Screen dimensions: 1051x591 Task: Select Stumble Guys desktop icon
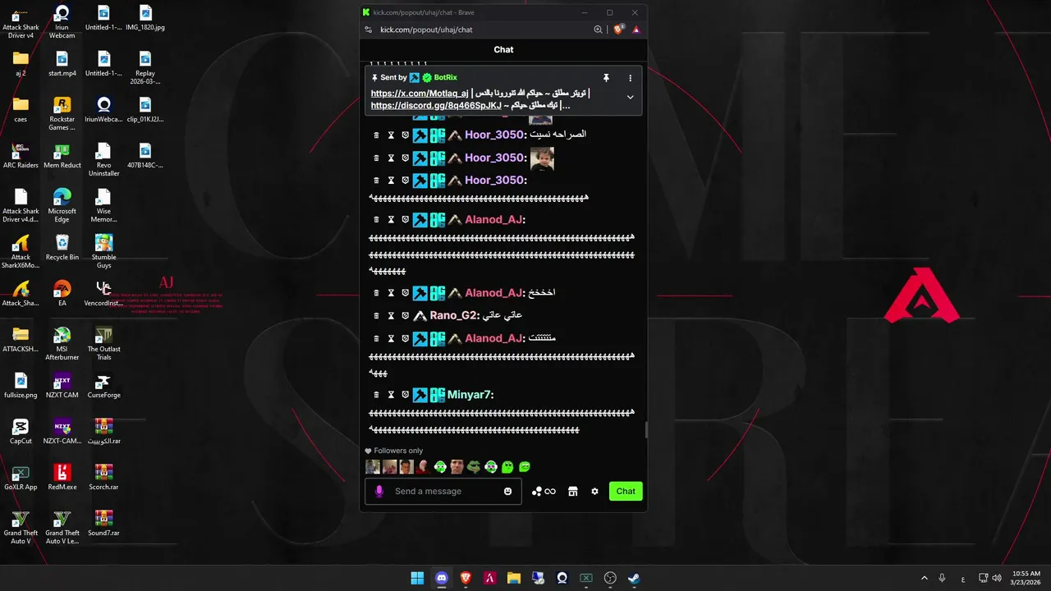point(103,251)
